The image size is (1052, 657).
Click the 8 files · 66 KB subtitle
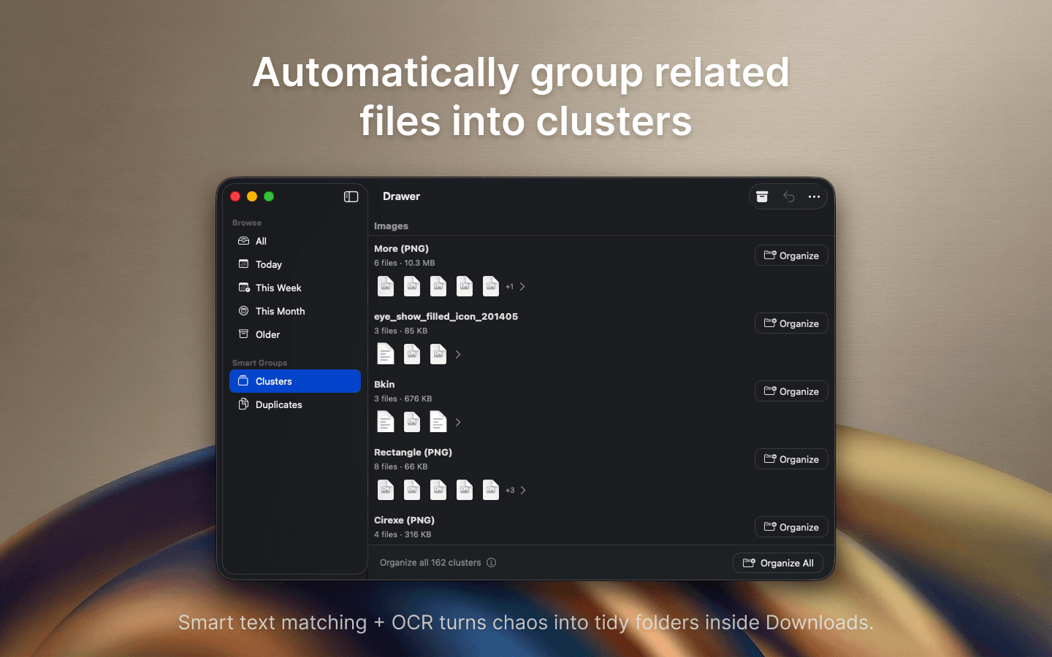[400, 466]
